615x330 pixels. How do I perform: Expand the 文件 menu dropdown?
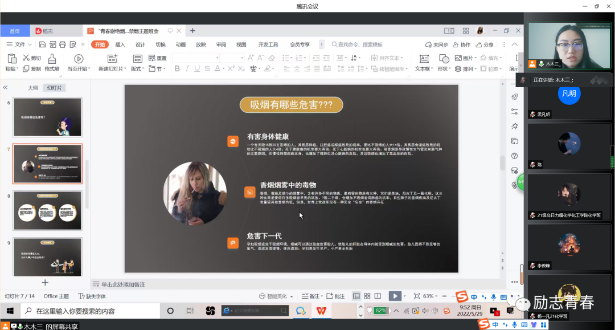click(23, 44)
